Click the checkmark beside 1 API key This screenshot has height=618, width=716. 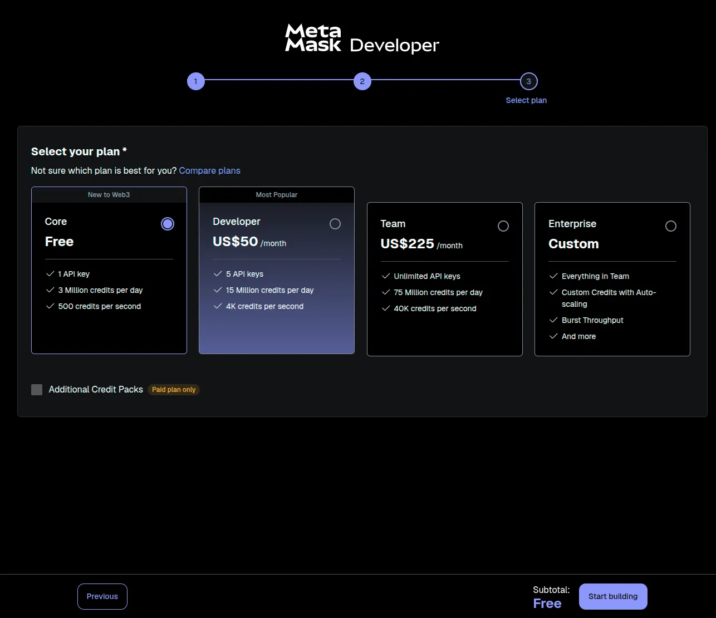click(x=50, y=274)
